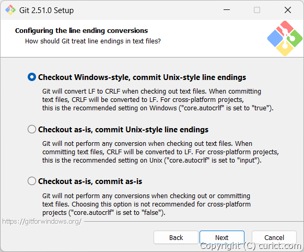
Task: Click the Git icon in the title bar
Action: (10, 10)
